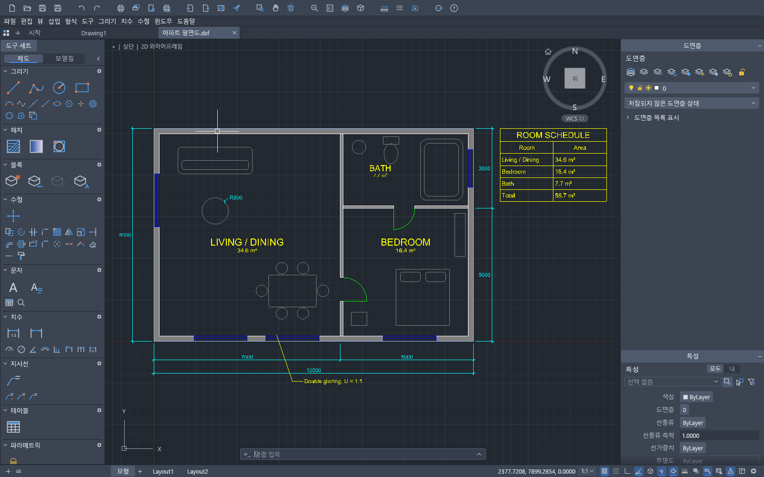Click the Pan hand icon in toolbar
The height and width of the screenshot is (477, 764).
coord(276,8)
